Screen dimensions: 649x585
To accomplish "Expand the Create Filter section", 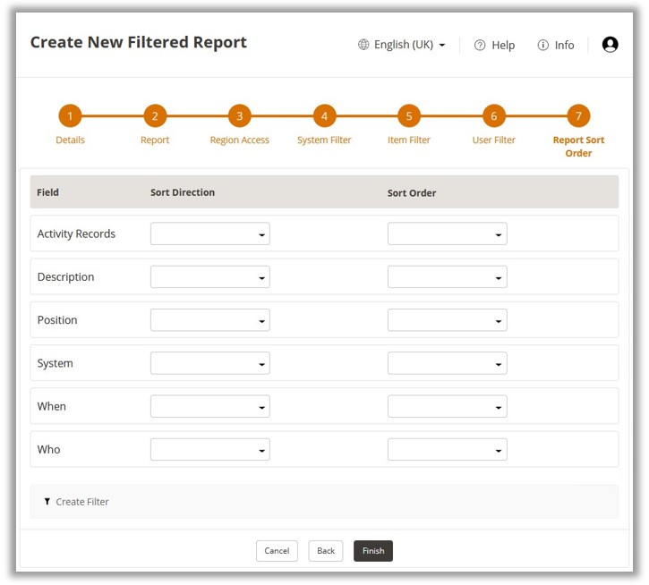I will pos(82,502).
